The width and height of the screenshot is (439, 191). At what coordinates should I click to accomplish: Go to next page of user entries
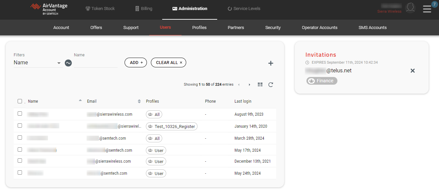tap(249, 85)
